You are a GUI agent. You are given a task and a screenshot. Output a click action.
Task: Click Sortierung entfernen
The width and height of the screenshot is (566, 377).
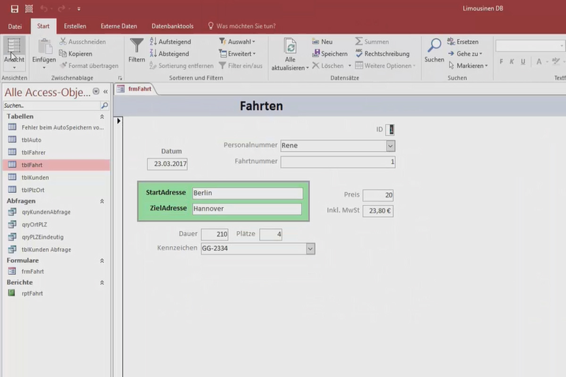[x=182, y=66]
